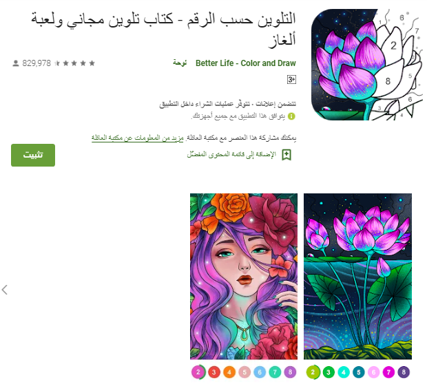
Task: Open the purple-haired girl screenshot thumbnail
Action: pos(244,276)
